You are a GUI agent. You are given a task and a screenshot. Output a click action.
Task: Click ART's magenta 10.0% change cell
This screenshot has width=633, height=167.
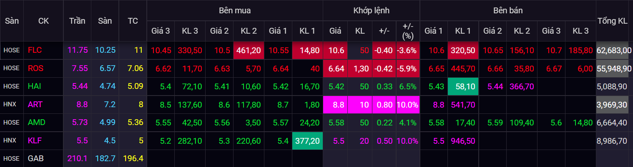point(407,105)
